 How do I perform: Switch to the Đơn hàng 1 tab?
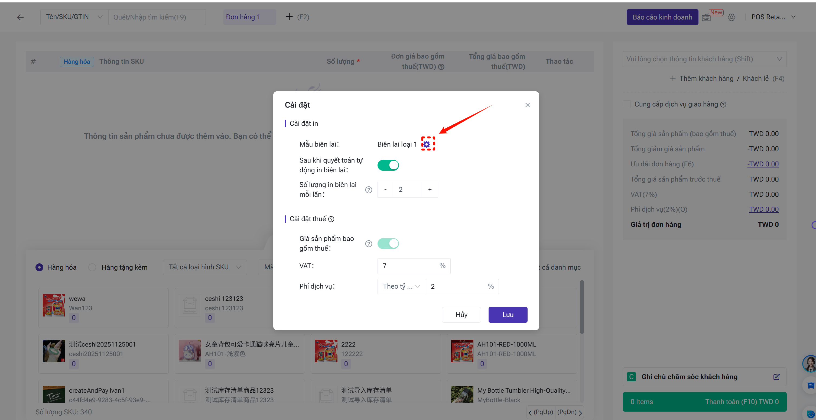(x=243, y=17)
